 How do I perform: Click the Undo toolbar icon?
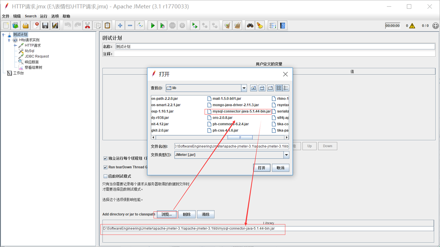pyautogui.click(x=68, y=26)
